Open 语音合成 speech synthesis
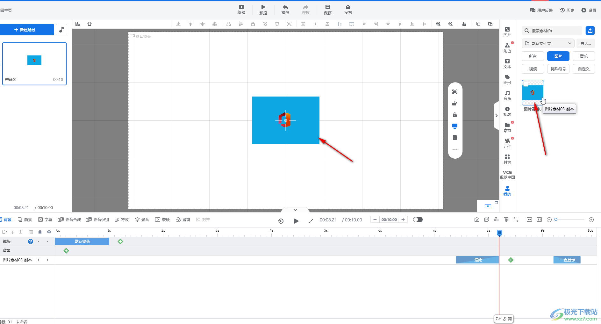Image resolution: width=601 pixels, height=324 pixels. pos(69,220)
